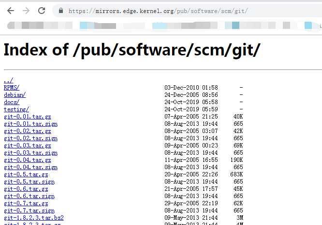
Task: Download git-0.03.tar.gz
Action: tap(27, 146)
